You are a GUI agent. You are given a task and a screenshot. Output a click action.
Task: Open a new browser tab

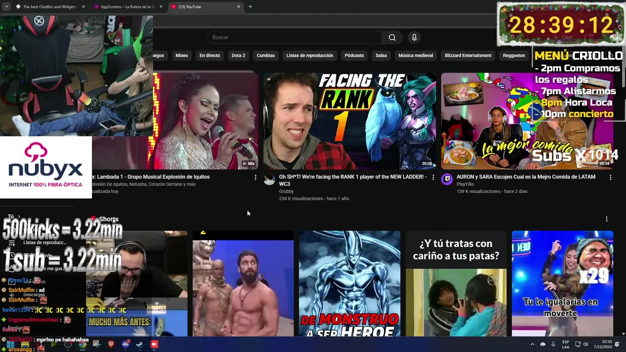[250, 7]
